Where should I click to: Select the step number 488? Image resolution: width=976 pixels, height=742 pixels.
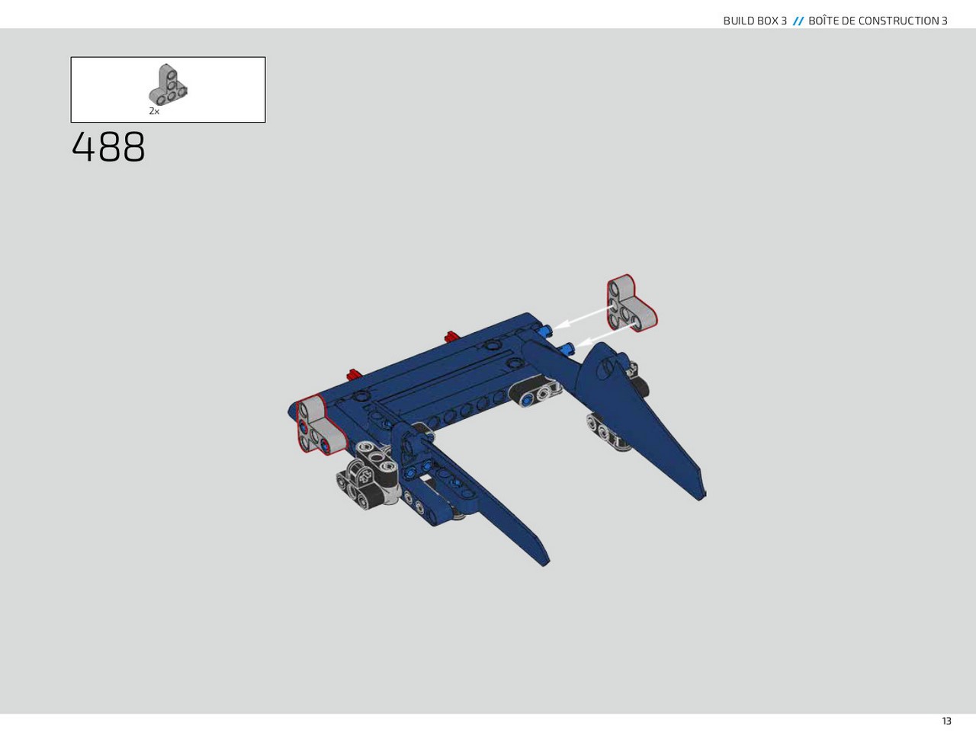coord(108,148)
